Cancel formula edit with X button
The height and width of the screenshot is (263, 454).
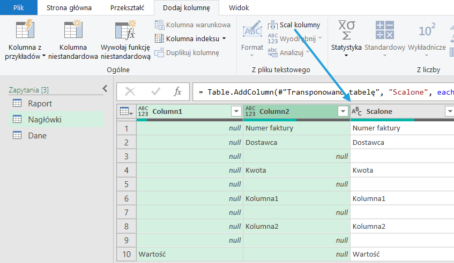tap(130, 92)
